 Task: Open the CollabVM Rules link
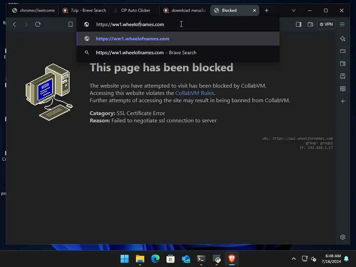click(195, 93)
